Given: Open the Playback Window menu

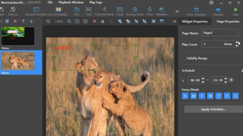Looking at the screenshot, I should (71, 3).
